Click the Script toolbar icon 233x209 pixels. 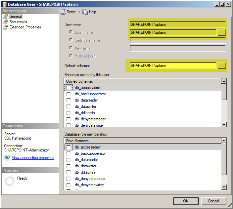pos(63,12)
